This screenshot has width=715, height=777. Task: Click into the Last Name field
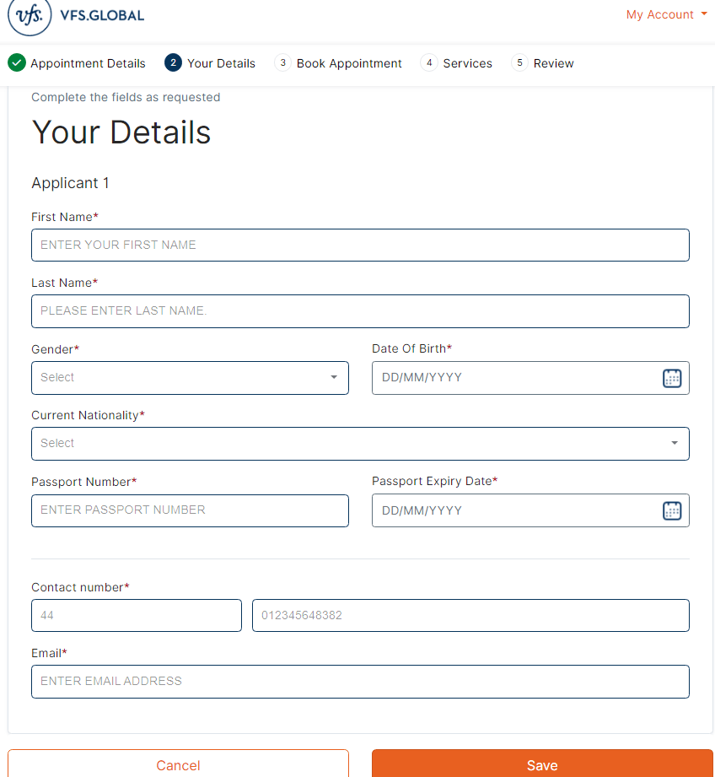tap(360, 311)
